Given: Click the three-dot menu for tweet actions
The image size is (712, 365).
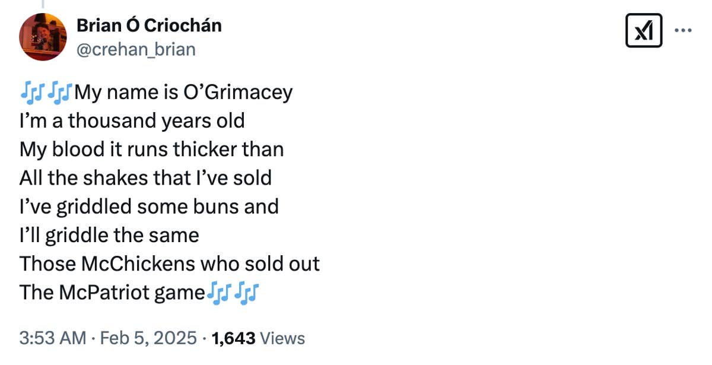Looking at the screenshot, I should [x=684, y=30].
